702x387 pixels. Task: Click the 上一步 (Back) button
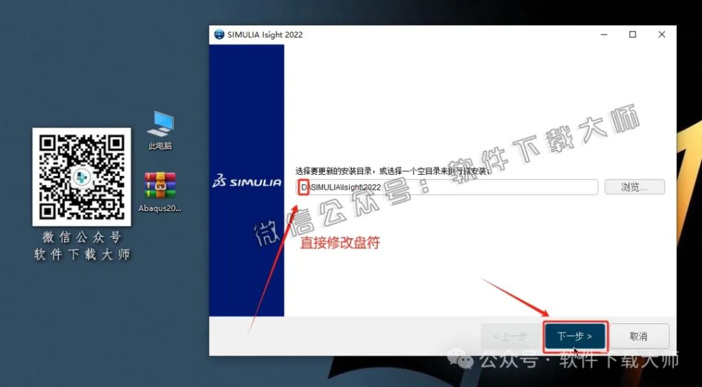pyautogui.click(x=510, y=336)
